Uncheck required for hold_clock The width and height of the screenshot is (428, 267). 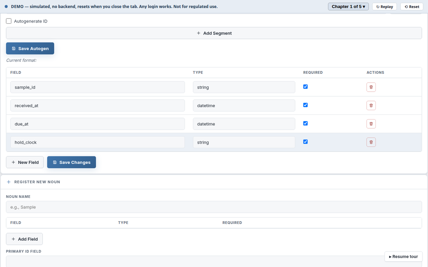(305, 142)
